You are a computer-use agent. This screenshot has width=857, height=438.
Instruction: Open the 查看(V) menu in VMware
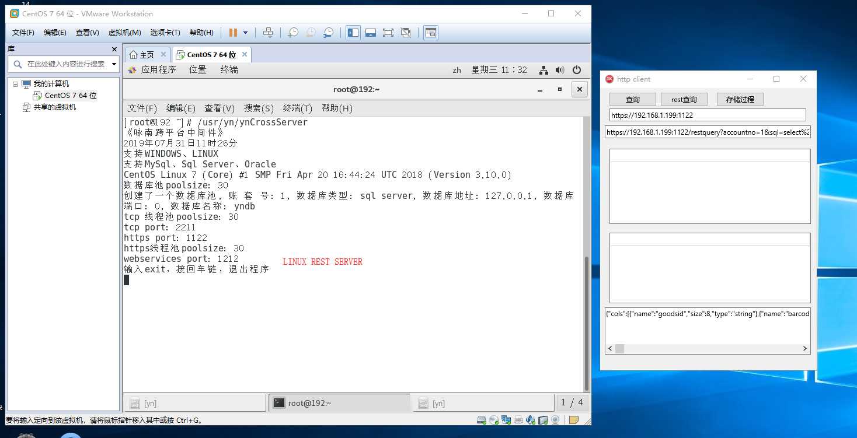[87, 33]
